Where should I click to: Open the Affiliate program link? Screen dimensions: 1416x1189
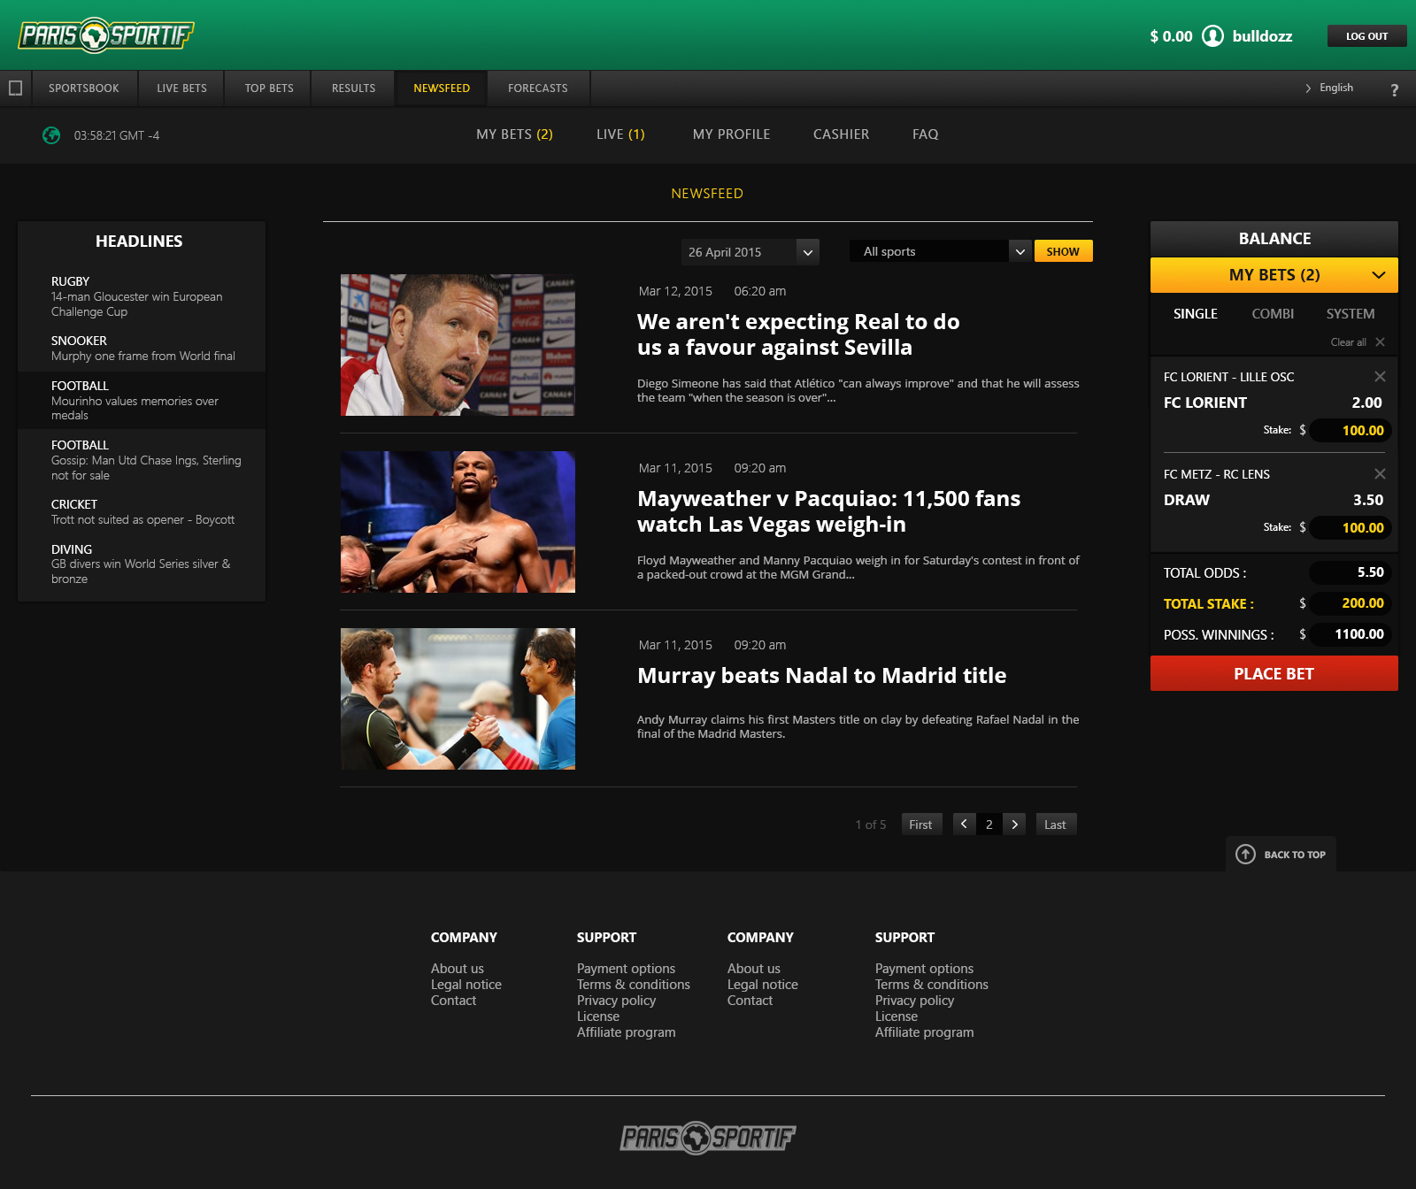[x=625, y=1032]
